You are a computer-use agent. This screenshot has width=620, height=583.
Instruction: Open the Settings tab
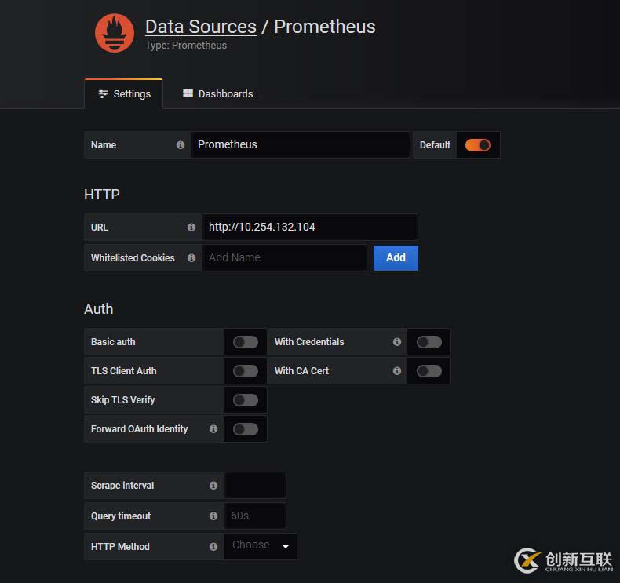pyautogui.click(x=124, y=94)
